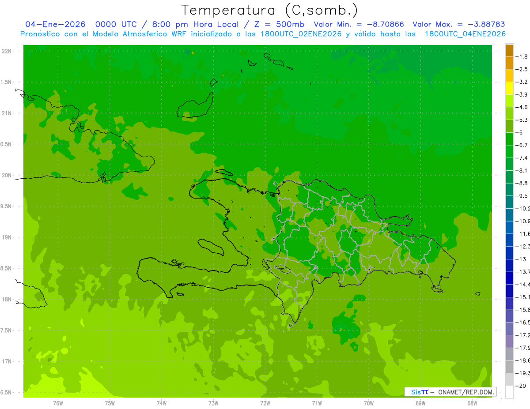The image size is (530, 409).
Task: Click the "17N" latitude label
Action: click(x=7, y=361)
